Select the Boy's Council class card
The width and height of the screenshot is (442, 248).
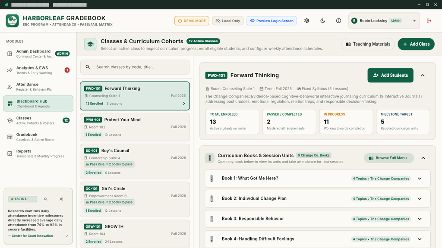coord(135,161)
